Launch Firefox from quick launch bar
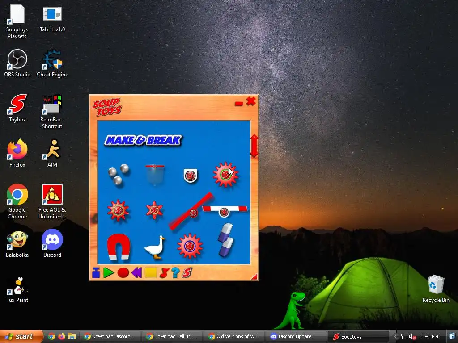The height and width of the screenshot is (343, 458). (x=62, y=337)
